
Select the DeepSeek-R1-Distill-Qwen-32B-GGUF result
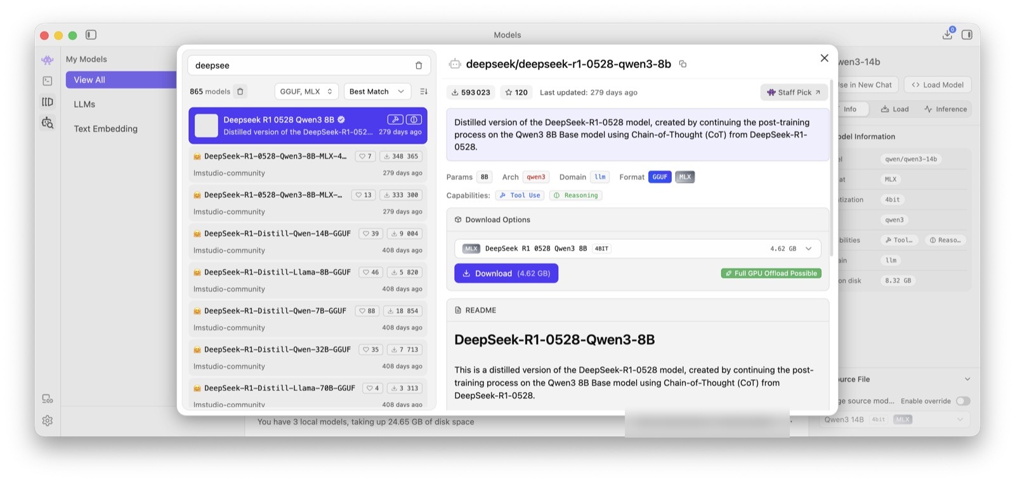click(308, 357)
